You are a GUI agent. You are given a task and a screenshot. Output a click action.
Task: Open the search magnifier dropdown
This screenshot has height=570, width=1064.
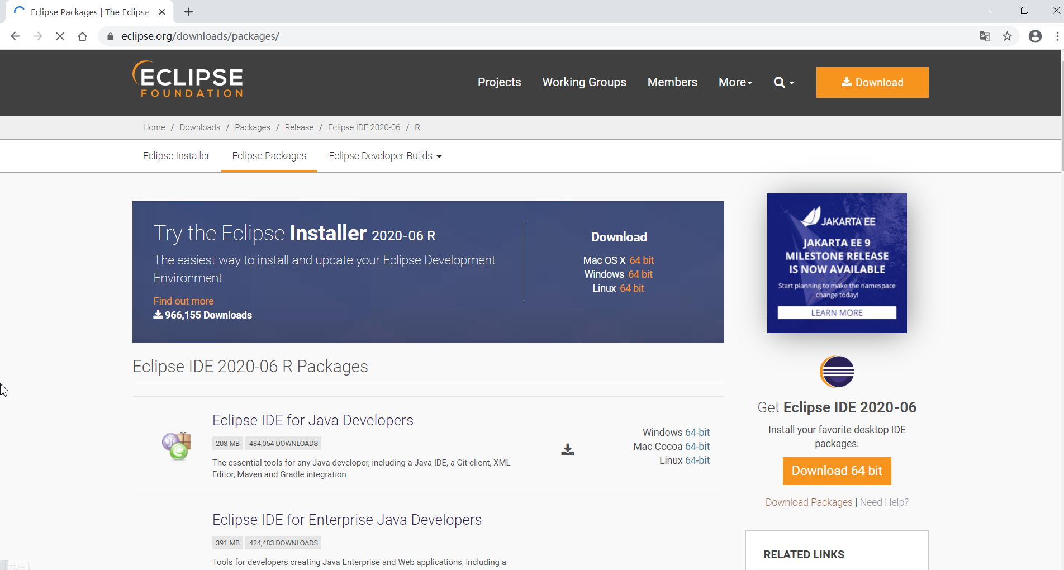point(784,82)
